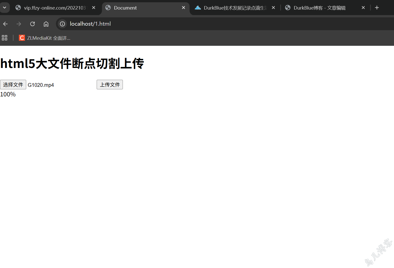Click the 100% upload progress indicator
This screenshot has width=394, height=268.
8,94
